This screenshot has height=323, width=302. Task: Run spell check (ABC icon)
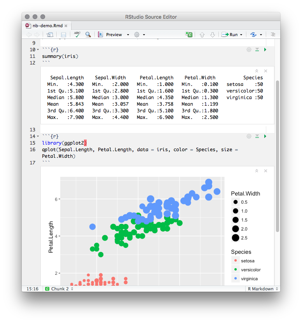click(77, 35)
